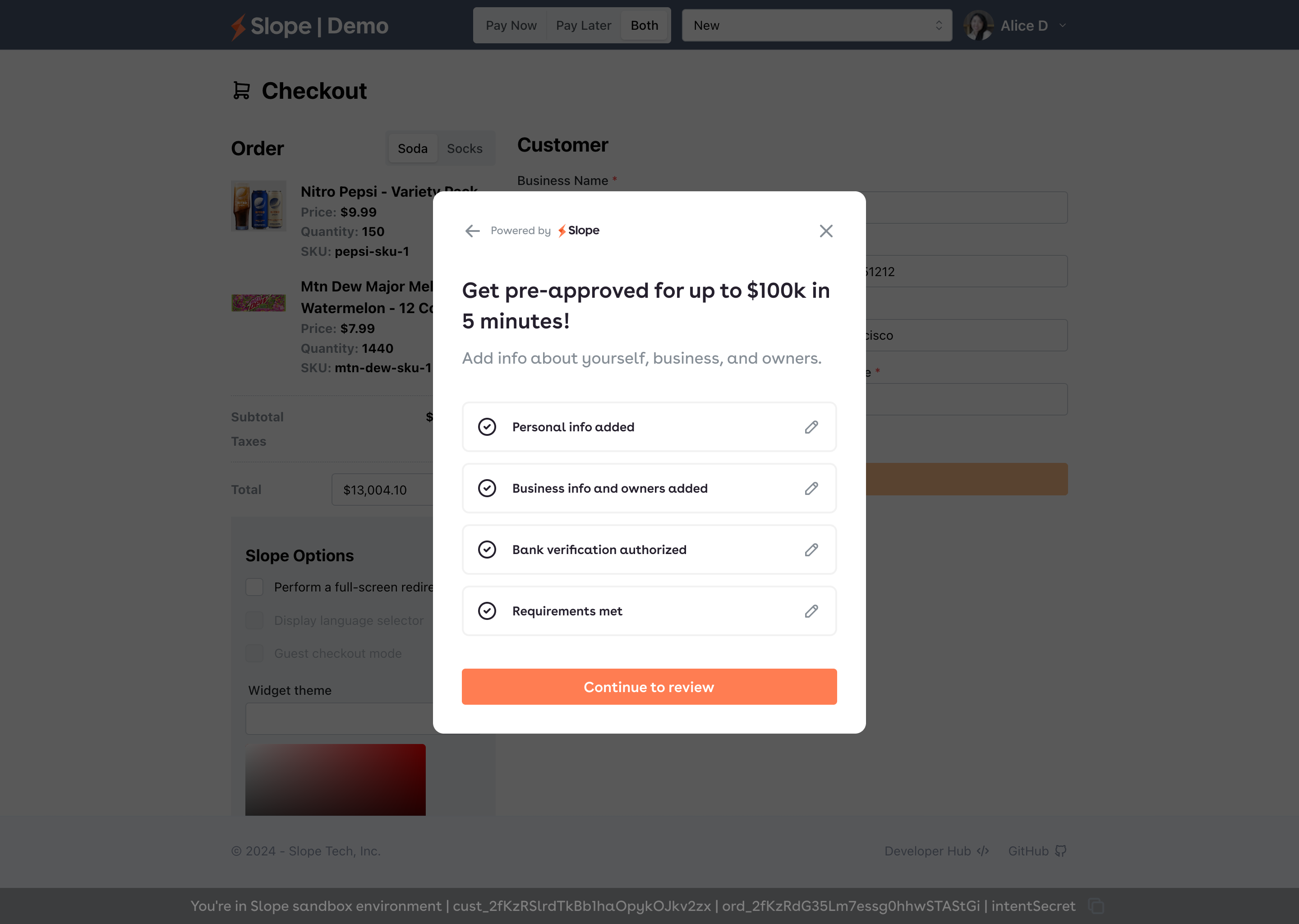Viewport: 1299px width, 924px height.
Task: Toggle Guest checkout mode checkbox
Action: point(254,653)
